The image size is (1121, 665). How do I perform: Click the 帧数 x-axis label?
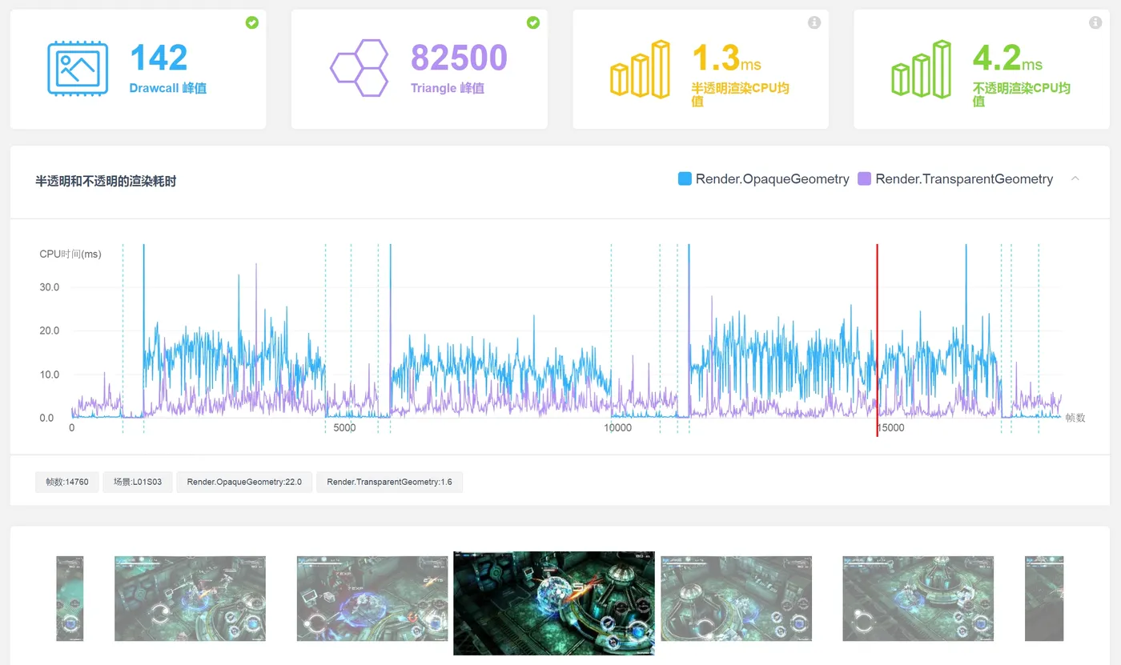pos(1075,418)
